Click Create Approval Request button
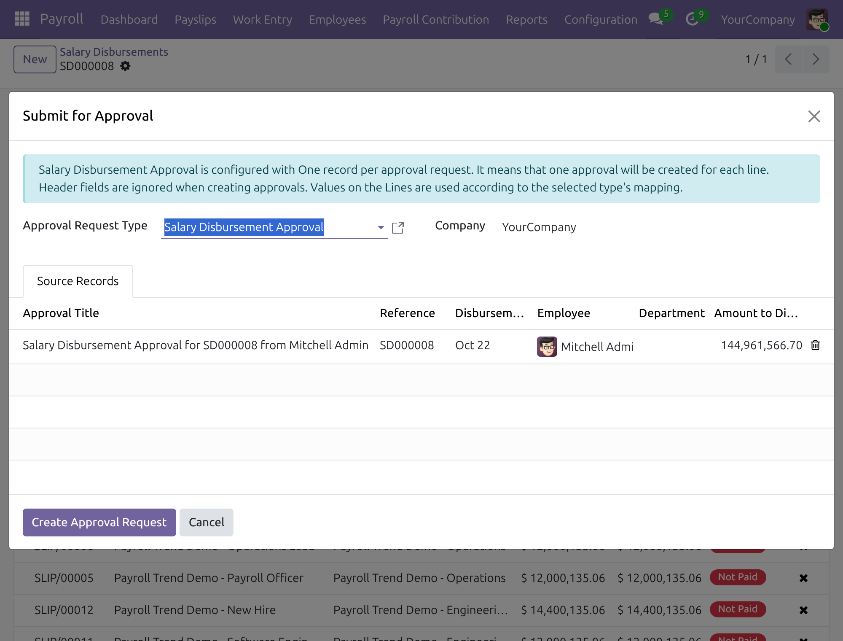Viewport: 843px width, 641px height. (99, 522)
